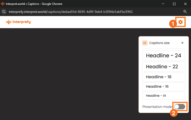Screen dimensions: 191x120
Task: Pick Headline - 16 caption size
Action: click(164, 86)
